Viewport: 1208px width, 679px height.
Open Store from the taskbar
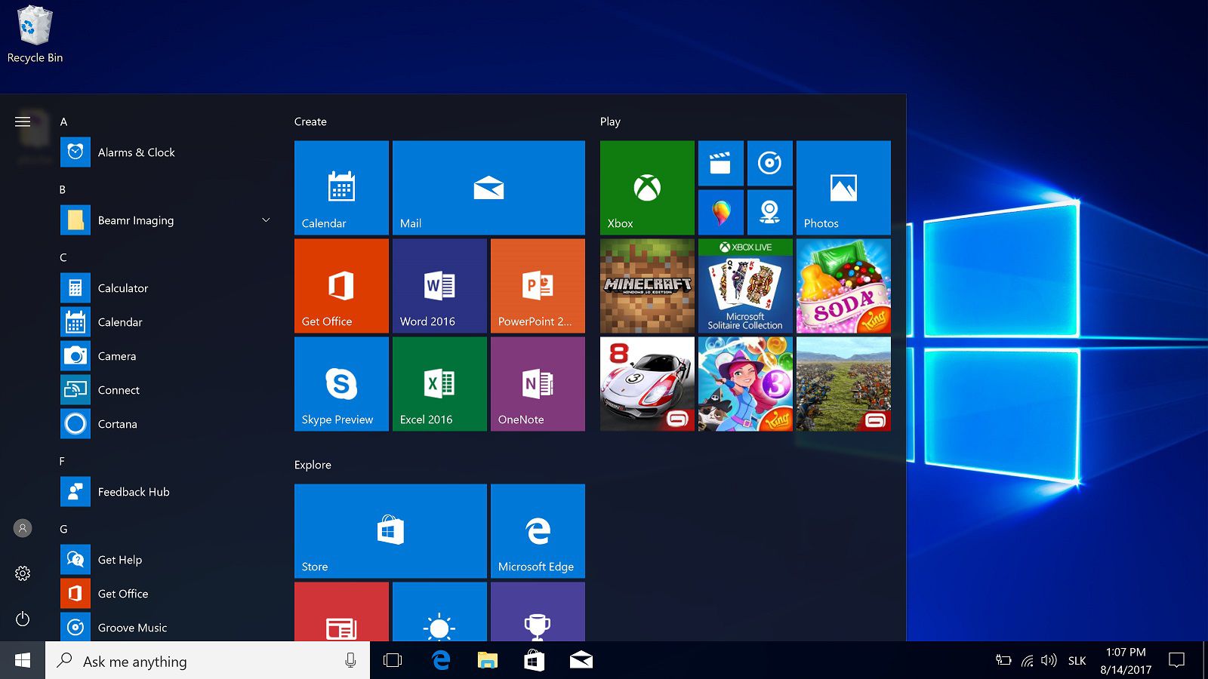coord(535,661)
